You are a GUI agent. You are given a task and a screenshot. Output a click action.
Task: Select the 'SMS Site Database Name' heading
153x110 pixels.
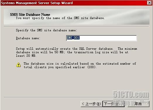coord(30,15)
